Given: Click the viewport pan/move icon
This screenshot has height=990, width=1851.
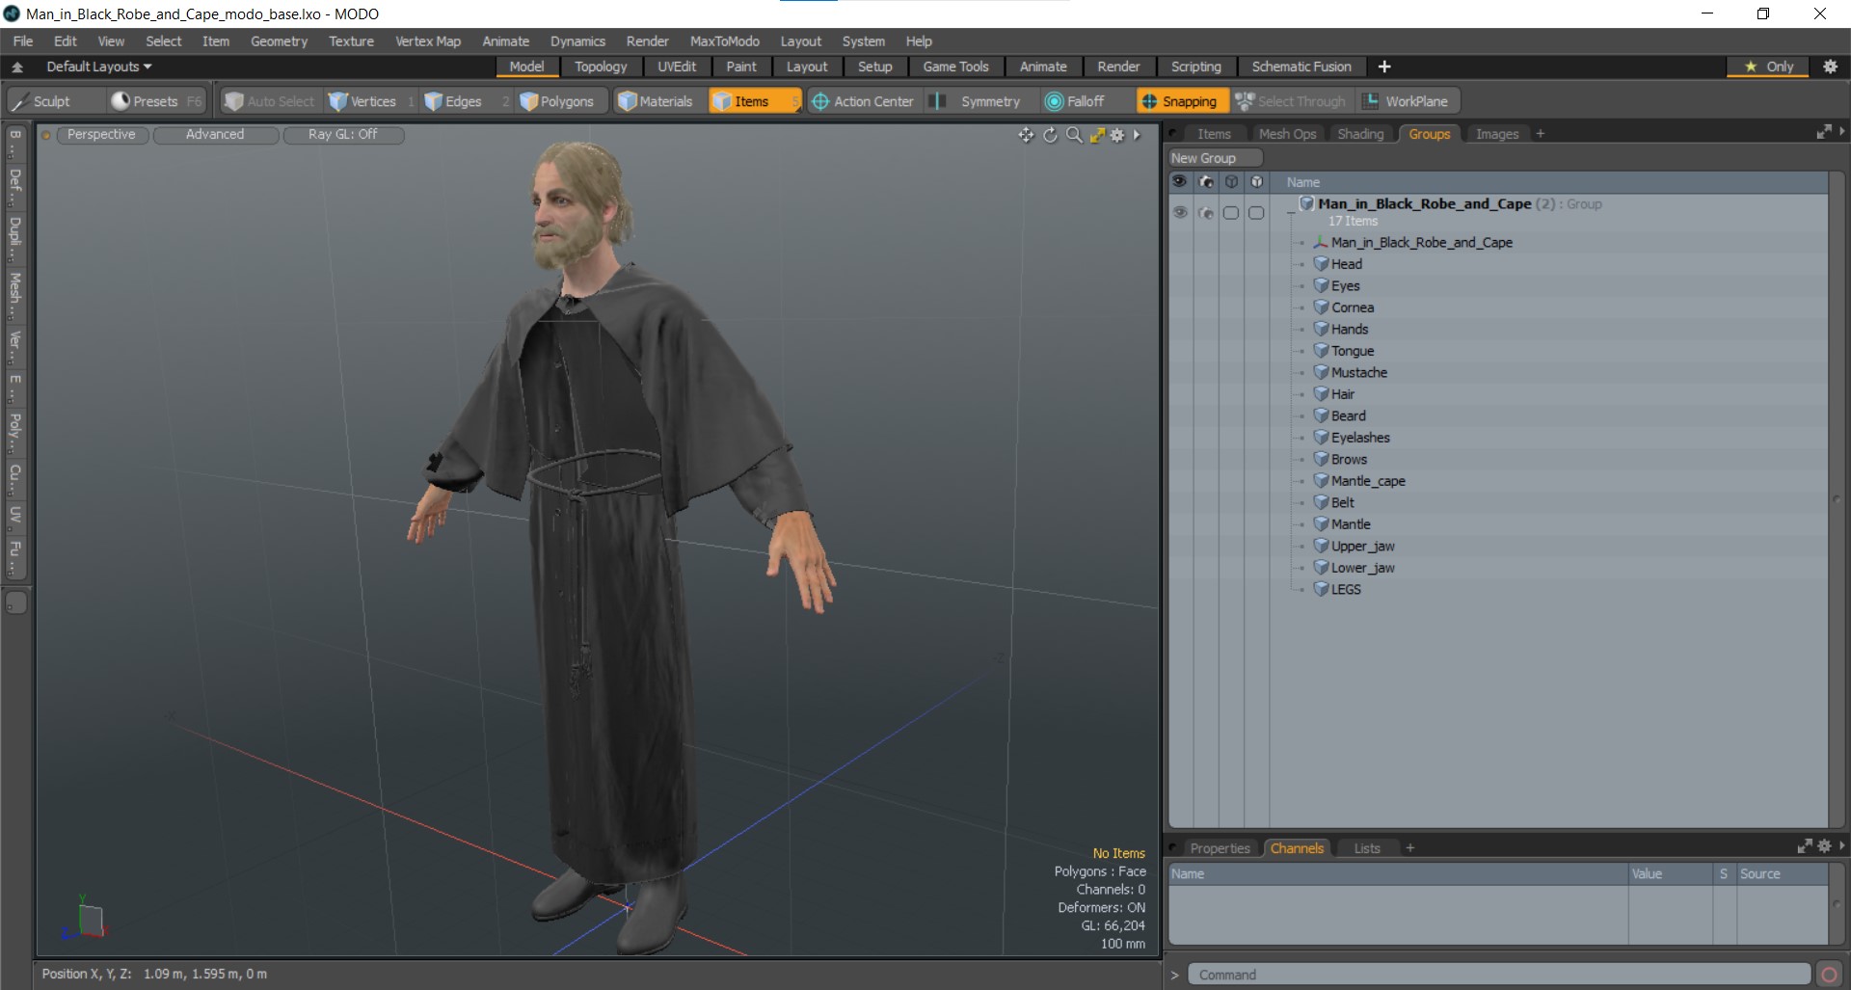Looking at the screenshot, I should coord(1026,135).
